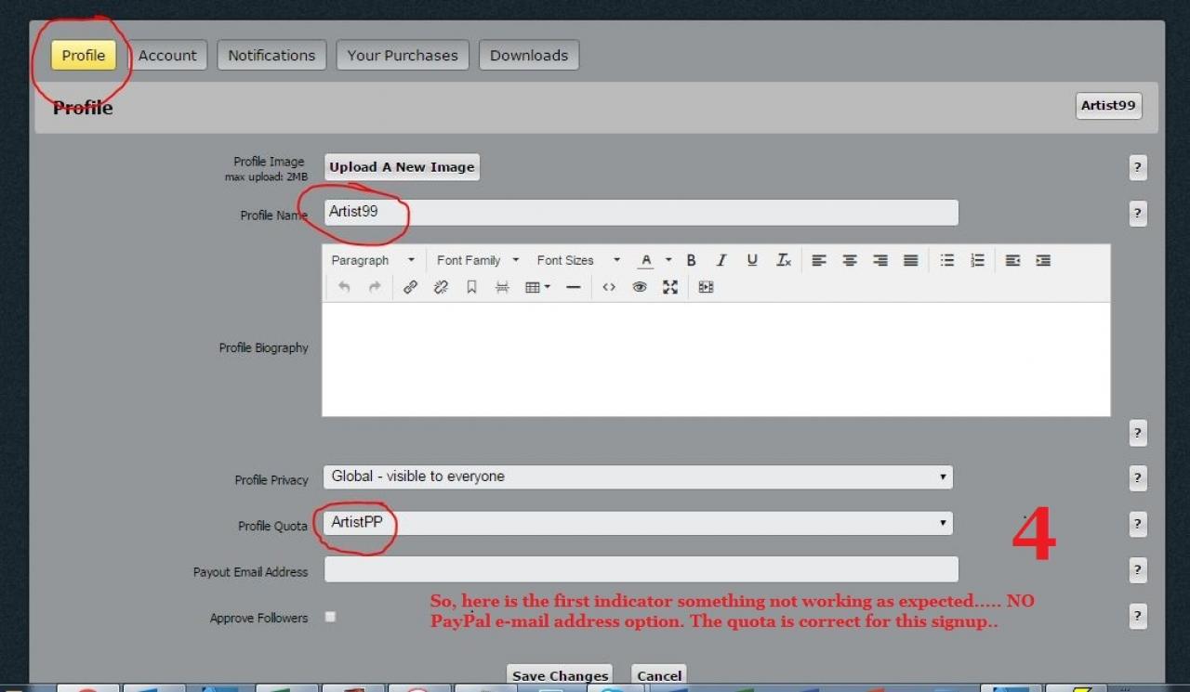Go to the Notifications tab
The image size is (1190, 692).
pos(271,56)
